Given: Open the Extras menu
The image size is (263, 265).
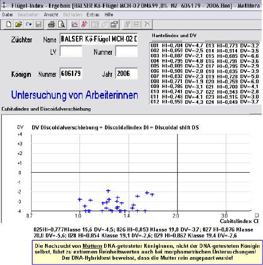Looking at the screenshot, I should click(93, 15).
